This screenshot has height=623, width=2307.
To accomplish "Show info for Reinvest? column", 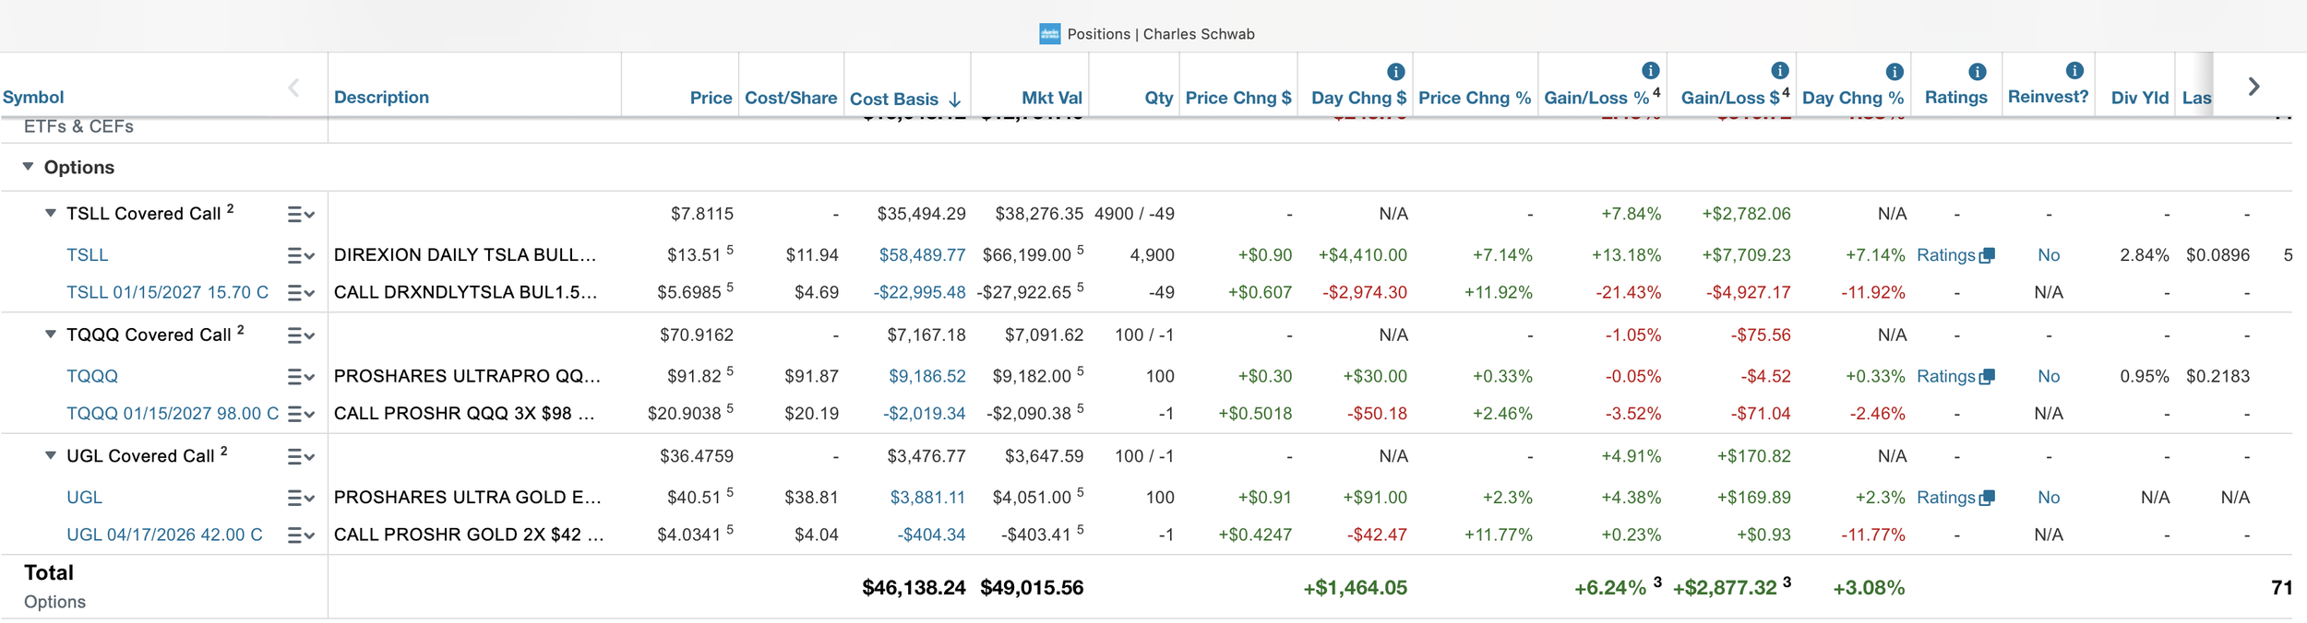I will coord(2074,71).
